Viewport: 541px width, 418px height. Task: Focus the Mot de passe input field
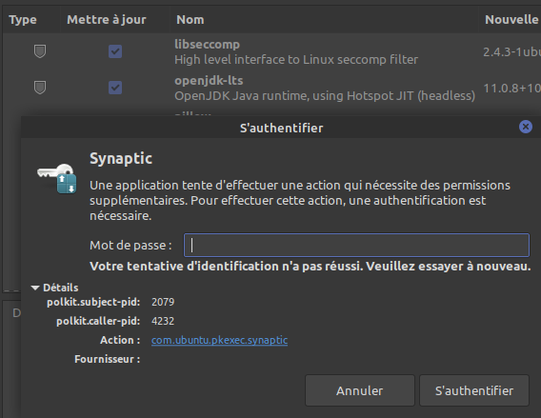[x=356, y=246]
